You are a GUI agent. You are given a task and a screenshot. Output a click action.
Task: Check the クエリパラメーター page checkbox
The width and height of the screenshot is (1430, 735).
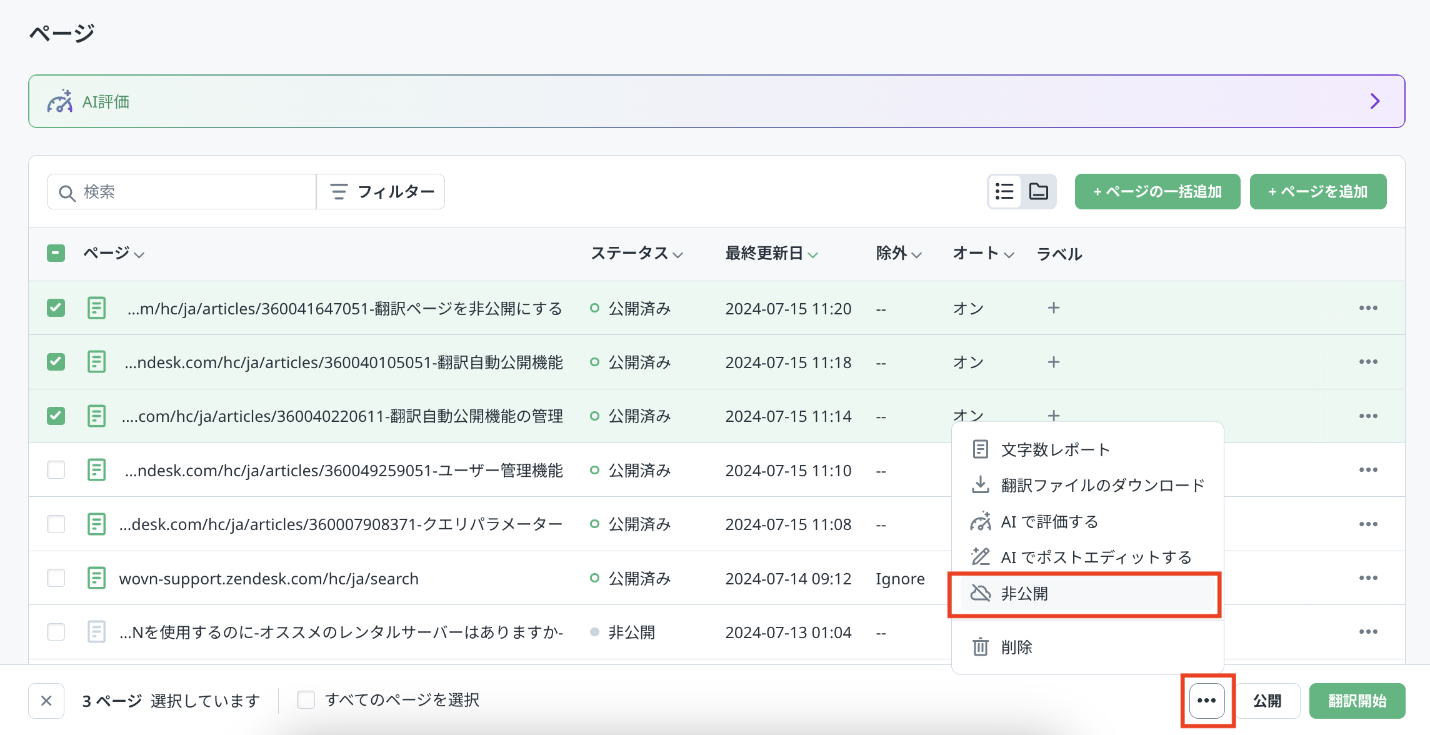click(56, 524)
